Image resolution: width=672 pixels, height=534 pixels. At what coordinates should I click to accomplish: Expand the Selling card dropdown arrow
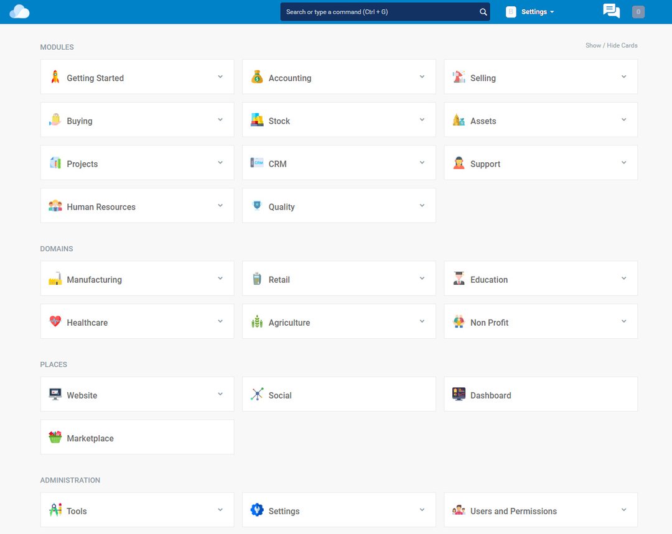pos(623,77)
